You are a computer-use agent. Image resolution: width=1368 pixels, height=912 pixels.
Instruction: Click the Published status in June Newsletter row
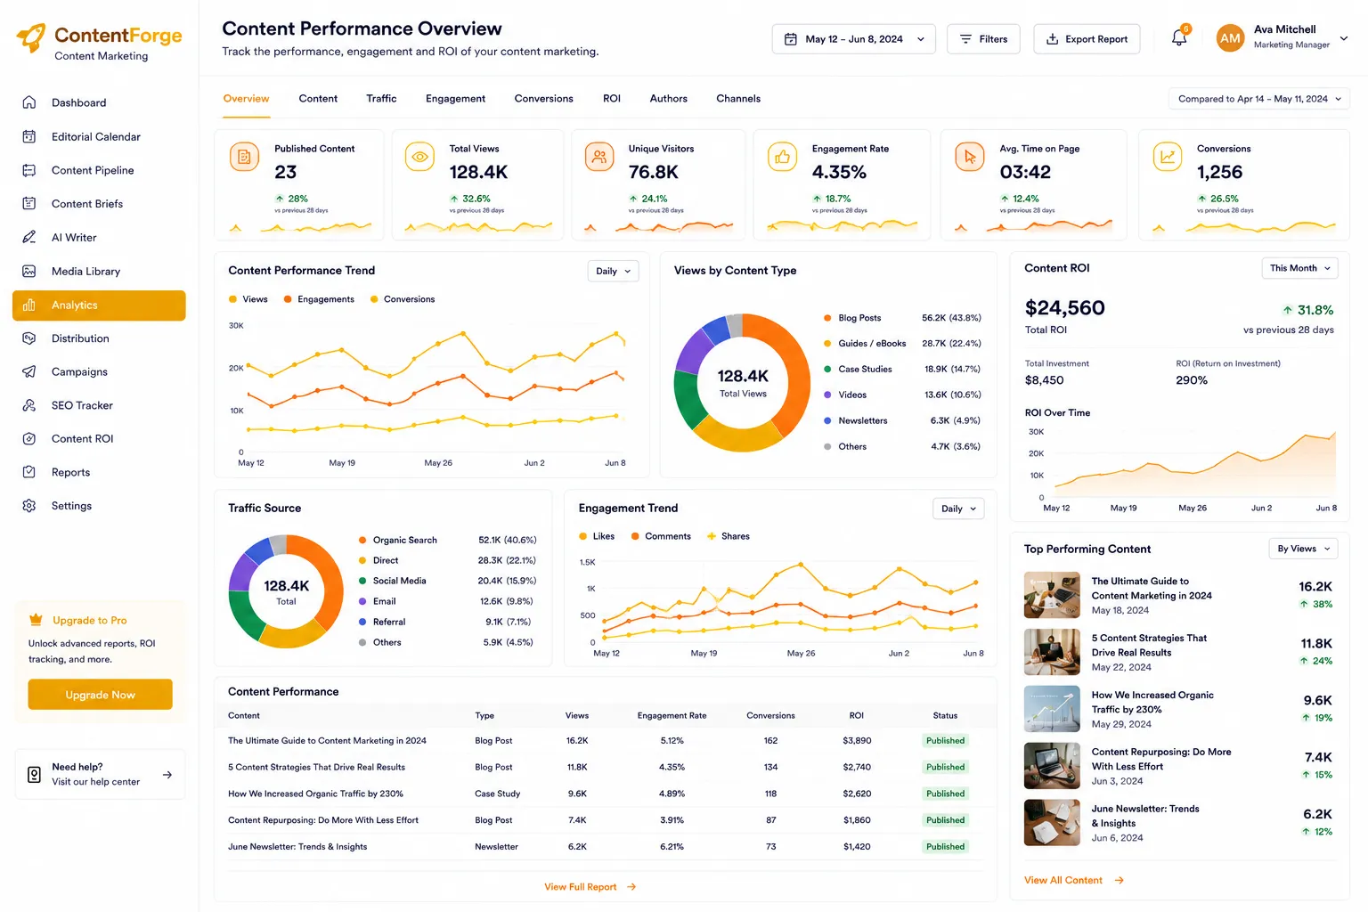click(x=945, y=847)
